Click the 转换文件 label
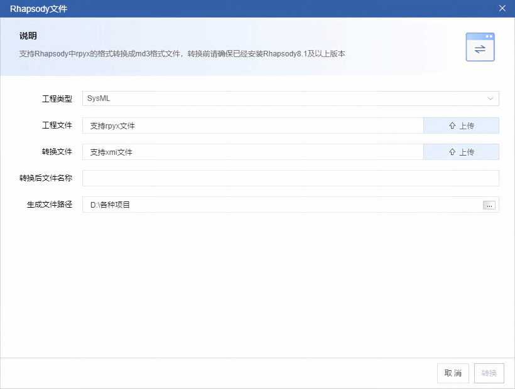The height and width of the screenshot is (389, 515). point(57,152)
